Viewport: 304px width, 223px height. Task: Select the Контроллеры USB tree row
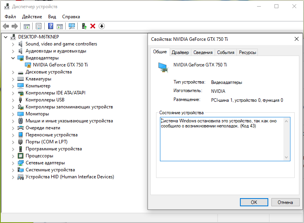(45, 100)
